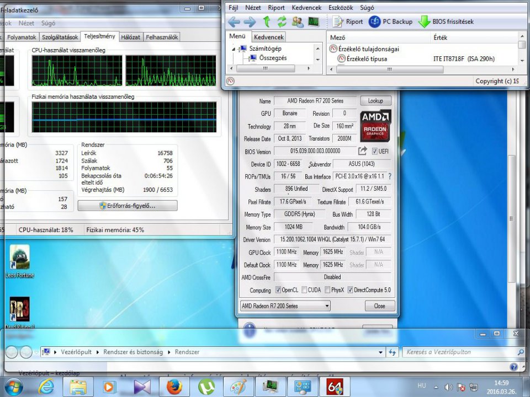Viewport: 530px width, 397px height.
Task: Click the BIOS frissítések download icon
Action: (x=424, y=22)
